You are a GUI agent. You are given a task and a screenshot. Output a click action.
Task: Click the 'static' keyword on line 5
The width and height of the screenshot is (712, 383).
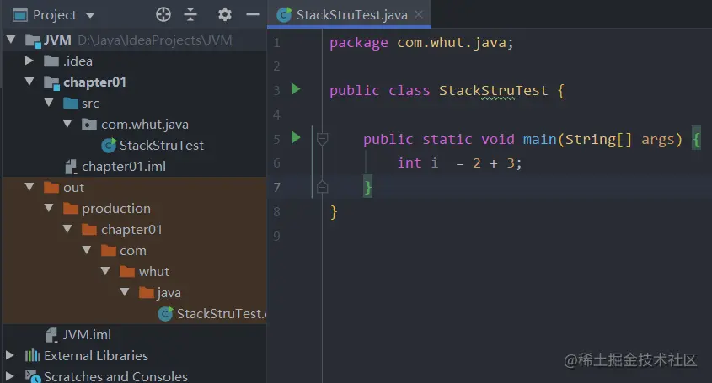pyautogui.click(x=447, y=139)
